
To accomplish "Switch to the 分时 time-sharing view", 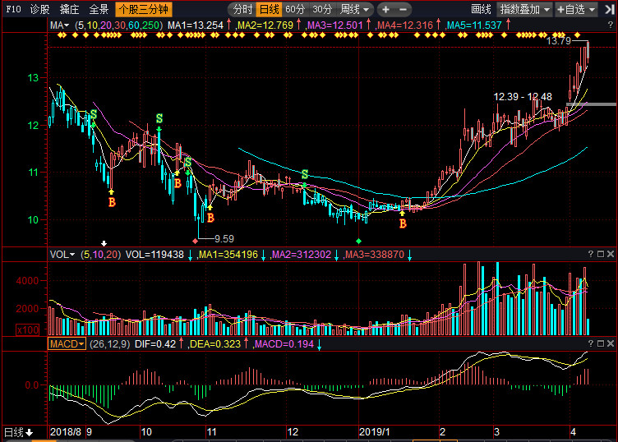I will click(242, 10).
